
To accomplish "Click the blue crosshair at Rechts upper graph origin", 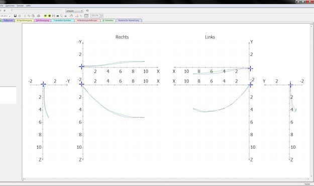I will (x=82, y=66).
